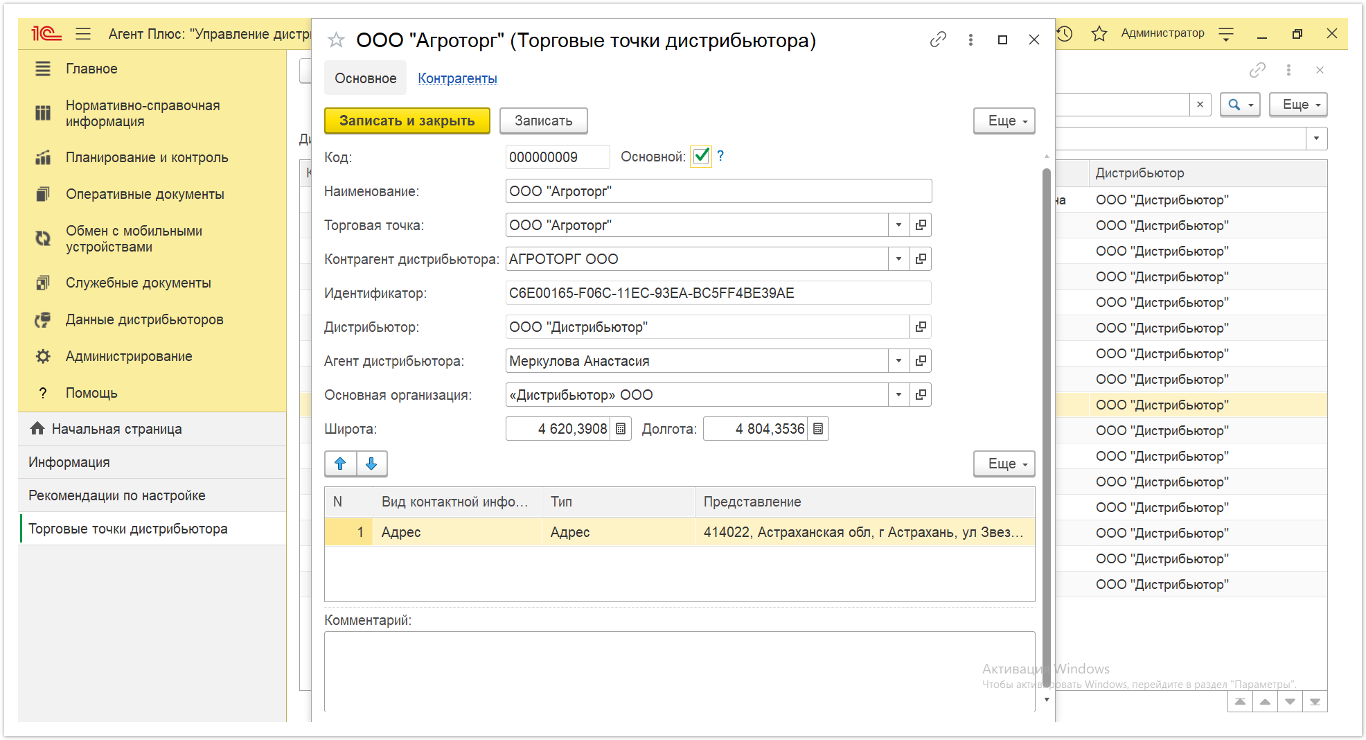This screenshot has height=740, width=1366.
Task: Click into the Комментарий text area
Action: pyautogui.click(x=679, y=671)
